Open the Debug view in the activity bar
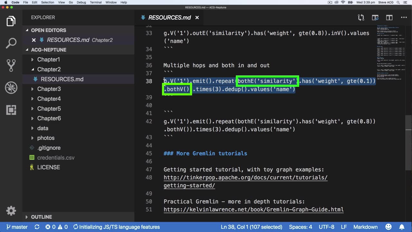Viewport: 412px width, 232px height. click(11, 87)
